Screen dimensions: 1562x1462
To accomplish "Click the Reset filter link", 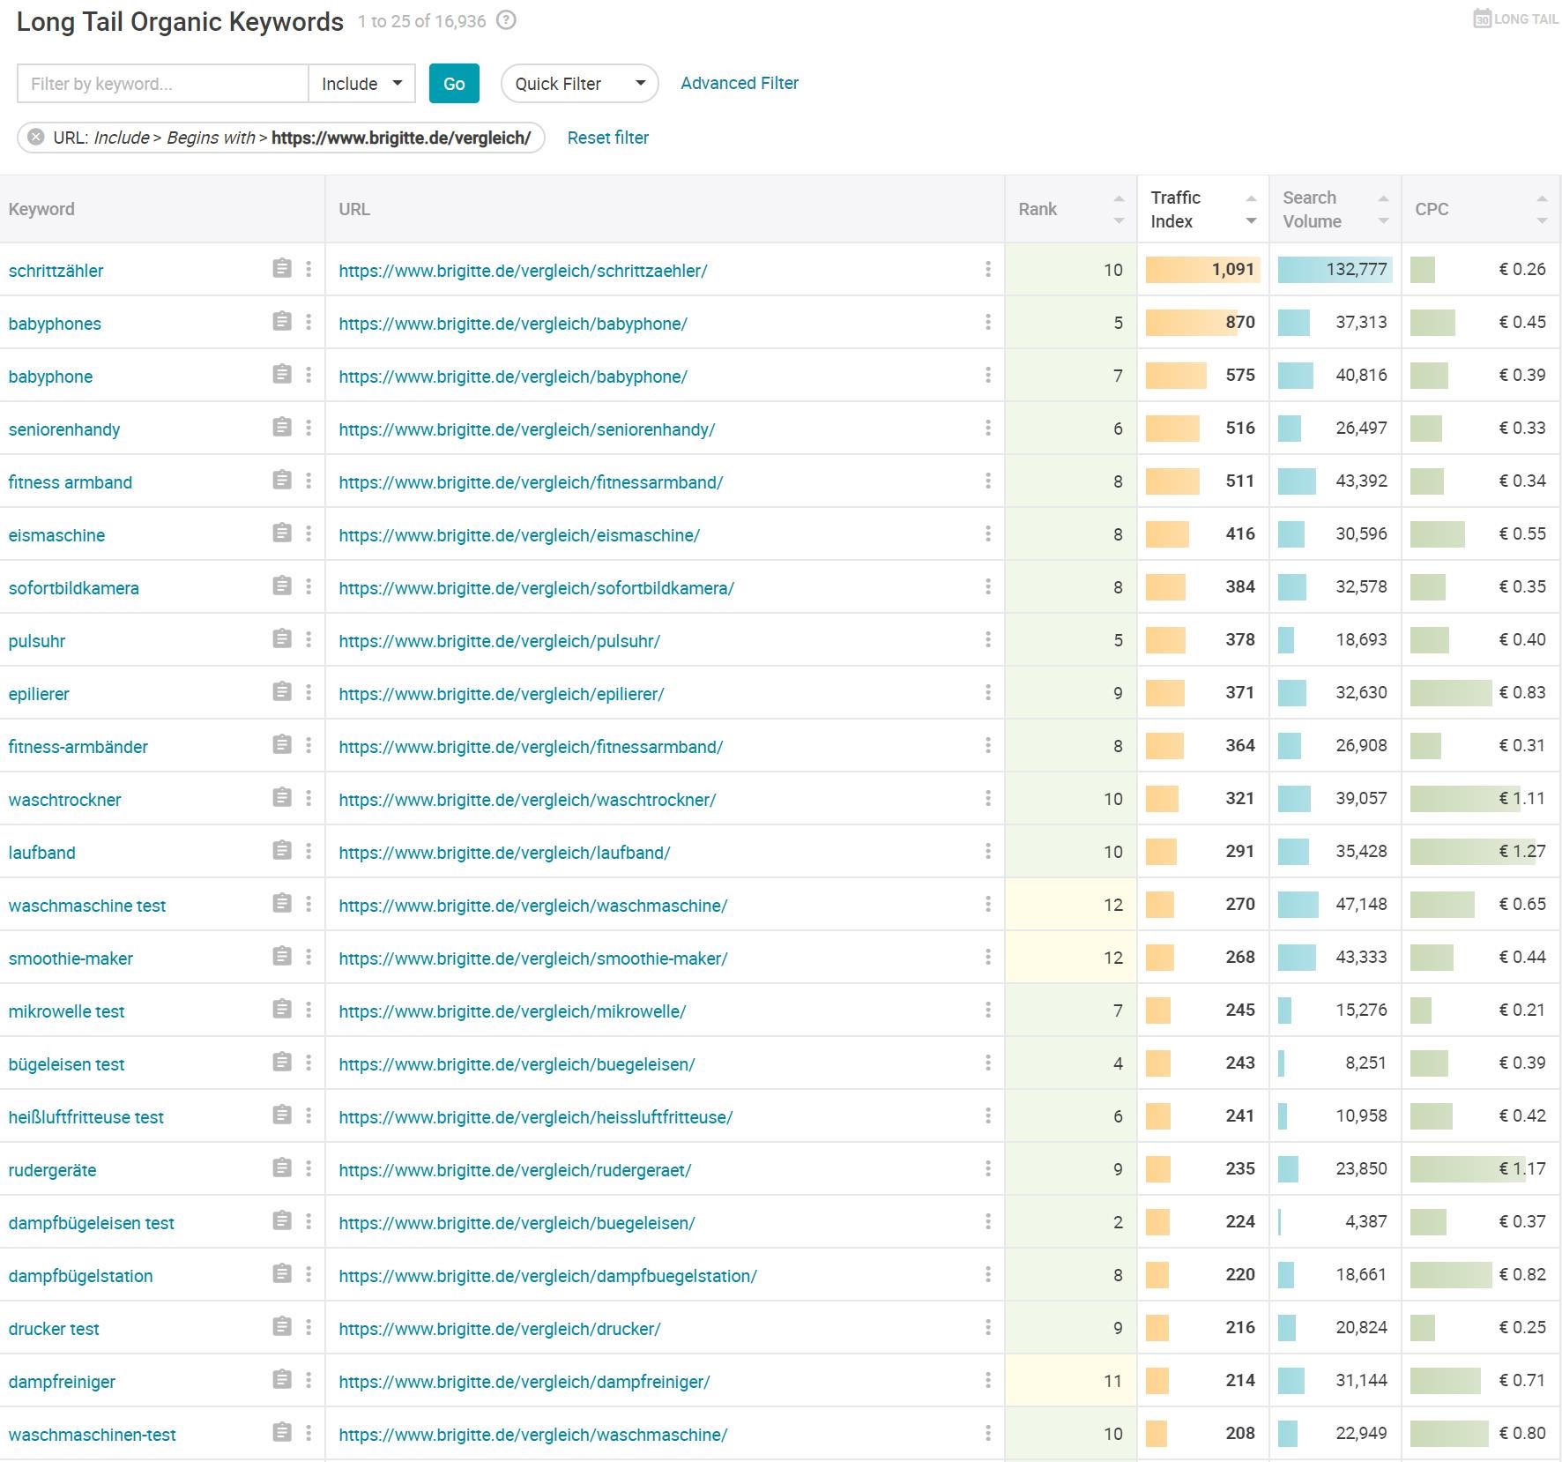I will coord(607,138).
